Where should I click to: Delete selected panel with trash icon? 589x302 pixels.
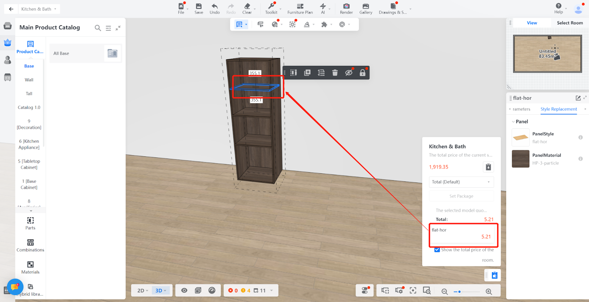(335, 73)
